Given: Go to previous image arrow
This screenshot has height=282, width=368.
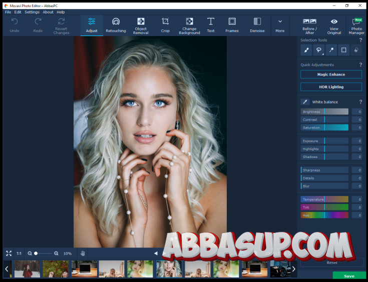Looking at the screenshot, I should (x=156, y=253).
